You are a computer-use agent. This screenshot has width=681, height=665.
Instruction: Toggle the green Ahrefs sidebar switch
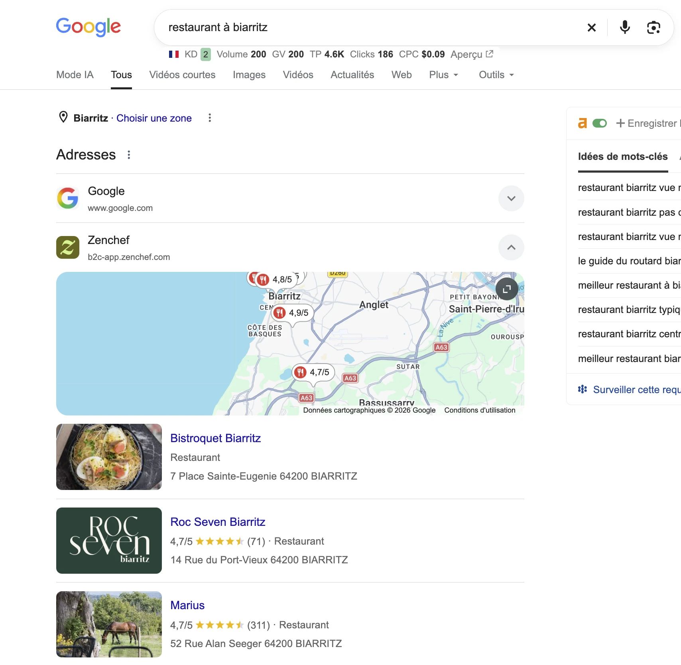click(x=600, y=123)
